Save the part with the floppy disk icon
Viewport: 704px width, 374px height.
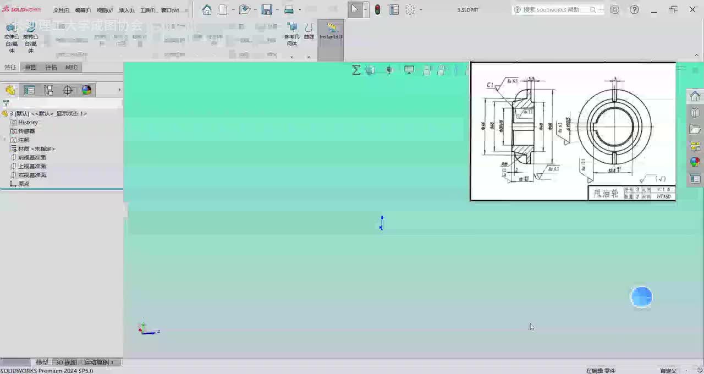click(x=267, y=9)
